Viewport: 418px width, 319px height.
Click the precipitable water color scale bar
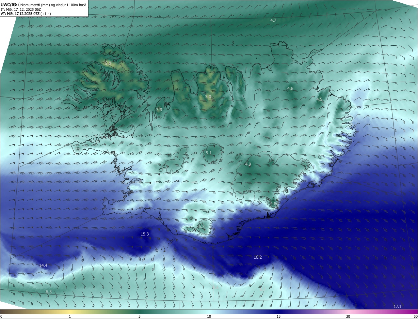pyautogui.click(x=209, y=311)
